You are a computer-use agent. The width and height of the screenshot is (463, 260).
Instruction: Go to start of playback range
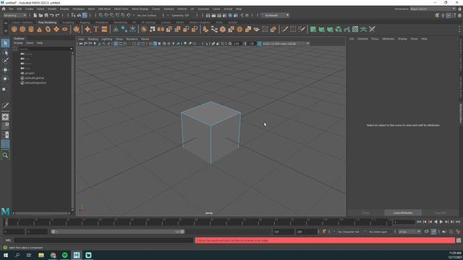point(419,222)
